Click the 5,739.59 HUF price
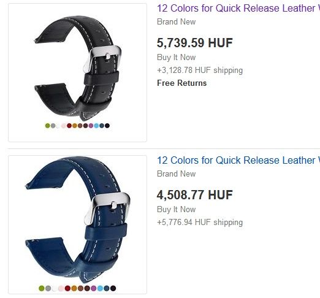320x298 pixels. 195,43
